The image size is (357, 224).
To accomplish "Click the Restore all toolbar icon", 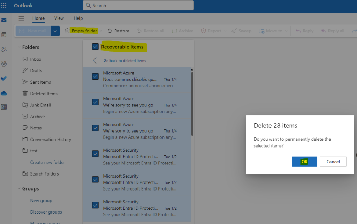I will pos(139,31).
